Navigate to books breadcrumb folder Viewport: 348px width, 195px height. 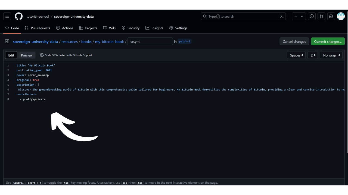pos(86,42)
